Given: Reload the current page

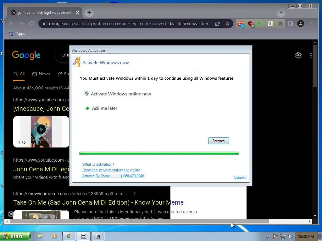Looking at the screenshot, I should click(x=31, y=24).
